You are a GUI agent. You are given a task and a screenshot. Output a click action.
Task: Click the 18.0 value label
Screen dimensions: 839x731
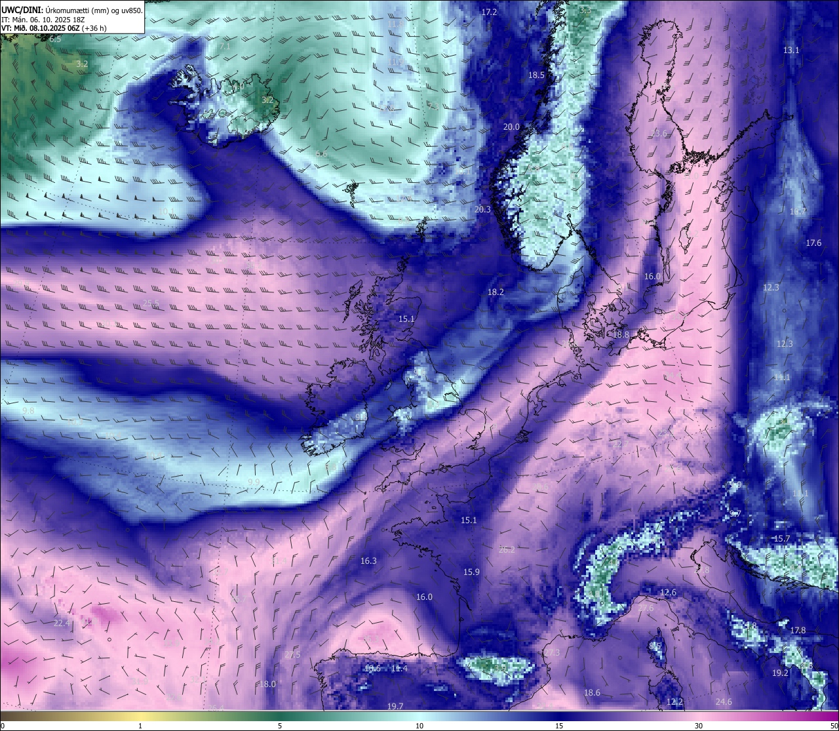click(x=267, y=684)
